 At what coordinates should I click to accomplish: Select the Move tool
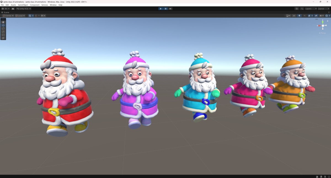(x=3, y=25)
